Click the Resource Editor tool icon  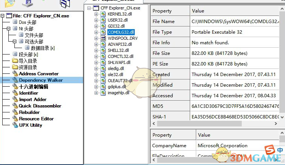[x=15, y=118]
